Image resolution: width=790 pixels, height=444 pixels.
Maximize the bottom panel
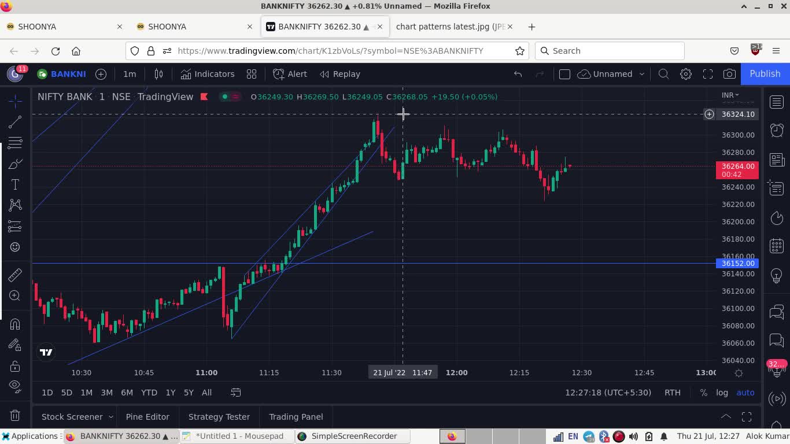click(x=747, y=417)
